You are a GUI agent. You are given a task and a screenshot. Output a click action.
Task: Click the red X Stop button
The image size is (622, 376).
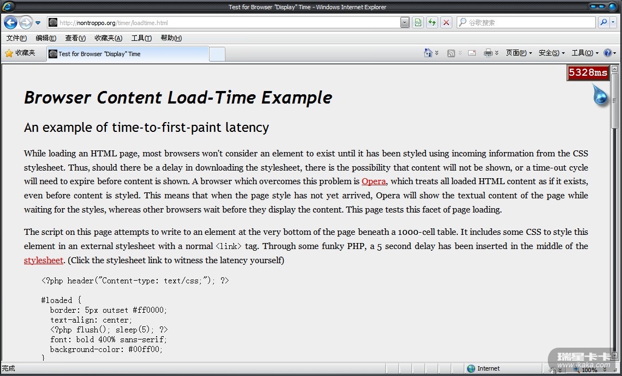[x=446, y=22]
